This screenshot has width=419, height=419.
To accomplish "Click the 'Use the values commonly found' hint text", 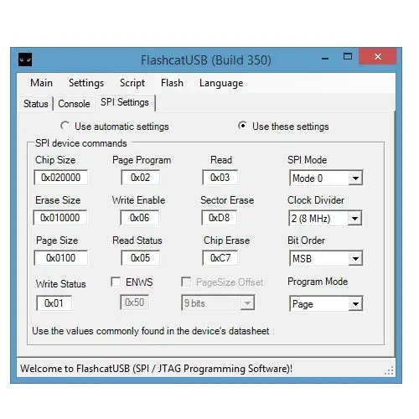I will pyautogui.click(x=151, y=331).
